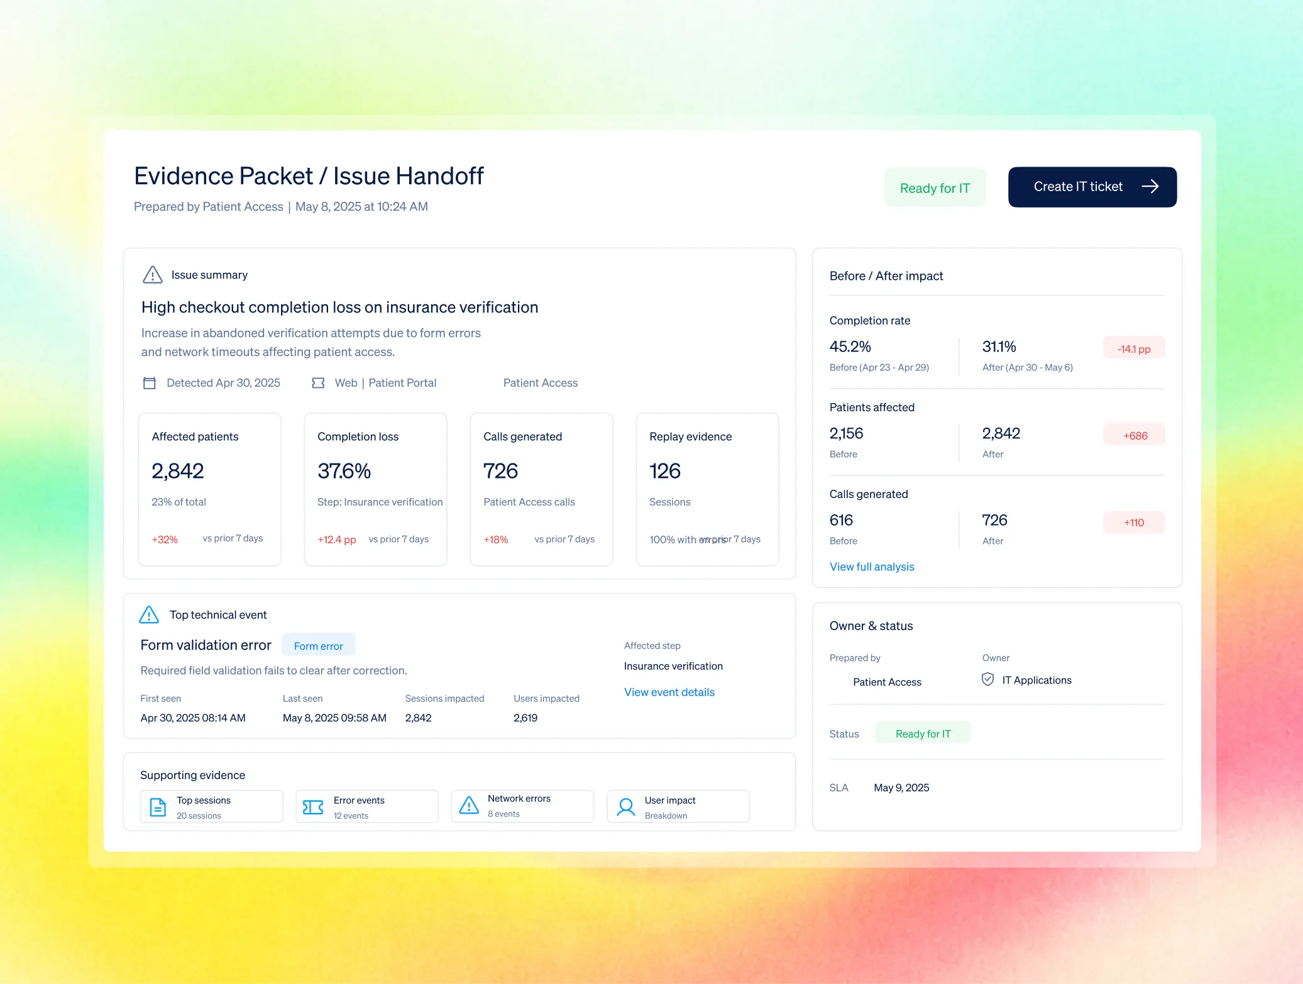Click the '+32%' affected patients change

[x=165, y=540]
